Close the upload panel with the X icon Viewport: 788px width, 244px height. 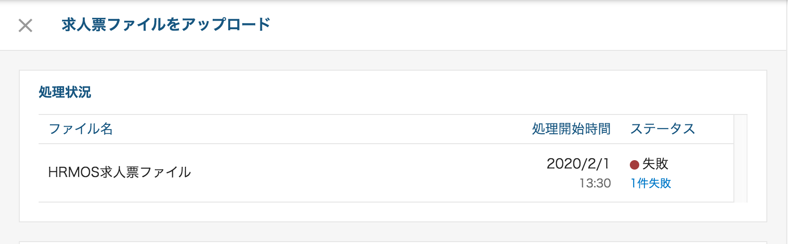25,25
